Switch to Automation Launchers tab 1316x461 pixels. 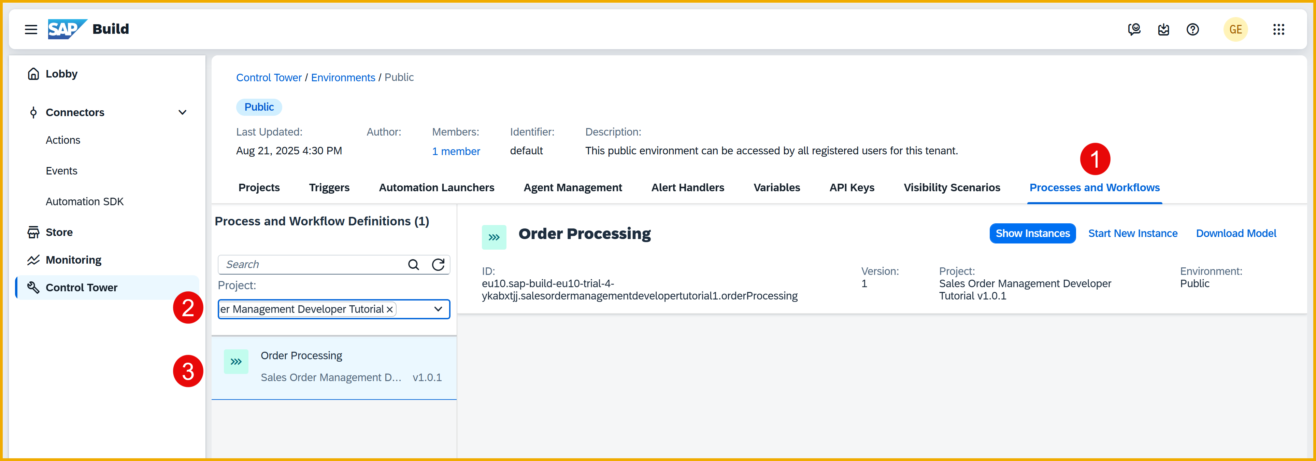[x=436, y=187]
